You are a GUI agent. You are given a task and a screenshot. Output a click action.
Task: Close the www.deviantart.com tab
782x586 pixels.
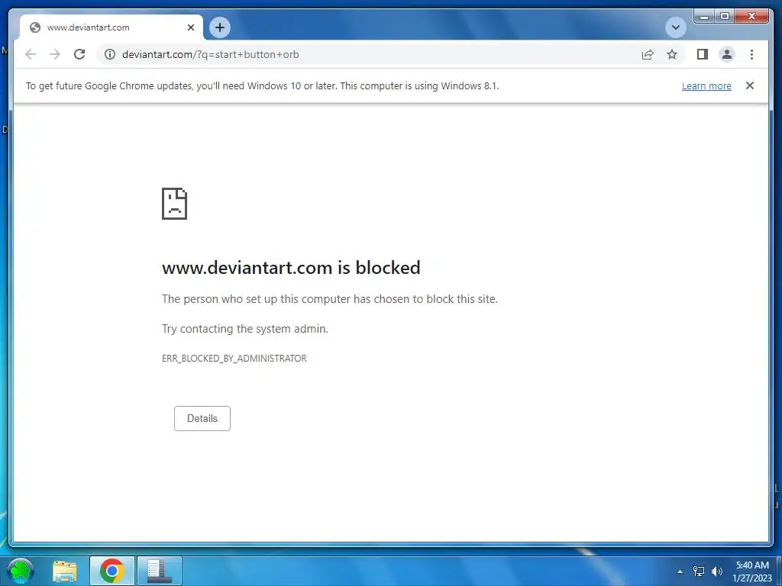(190, 27)
